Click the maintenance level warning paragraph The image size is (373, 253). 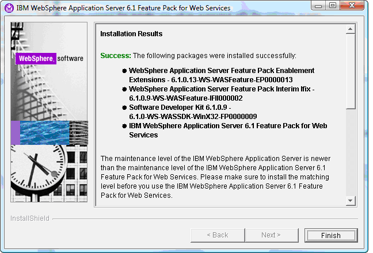pyautogui.click(x=215, y=177)
